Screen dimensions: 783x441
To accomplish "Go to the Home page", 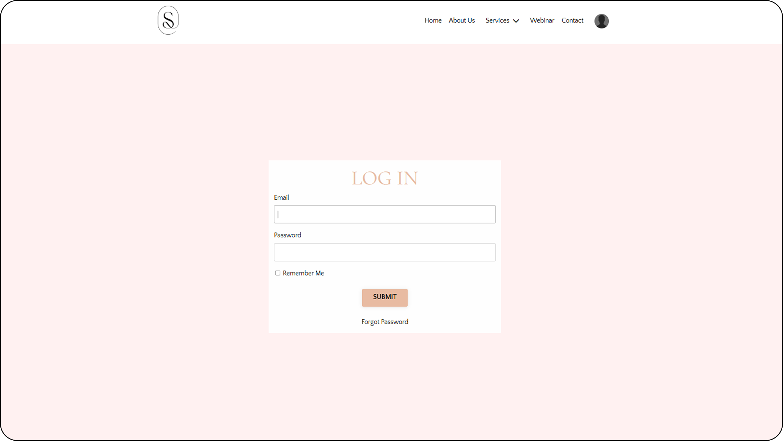I will [433, 20].
